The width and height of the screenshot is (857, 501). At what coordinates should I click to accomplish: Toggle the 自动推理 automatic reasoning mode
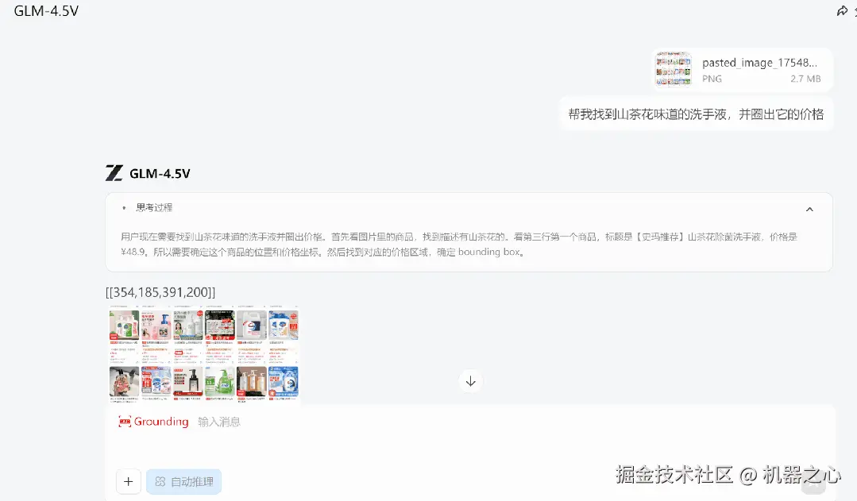(183, 481)
